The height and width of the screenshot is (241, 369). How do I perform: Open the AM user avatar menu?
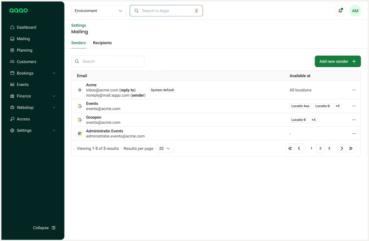pyautogui.click(x=355, y=11)
